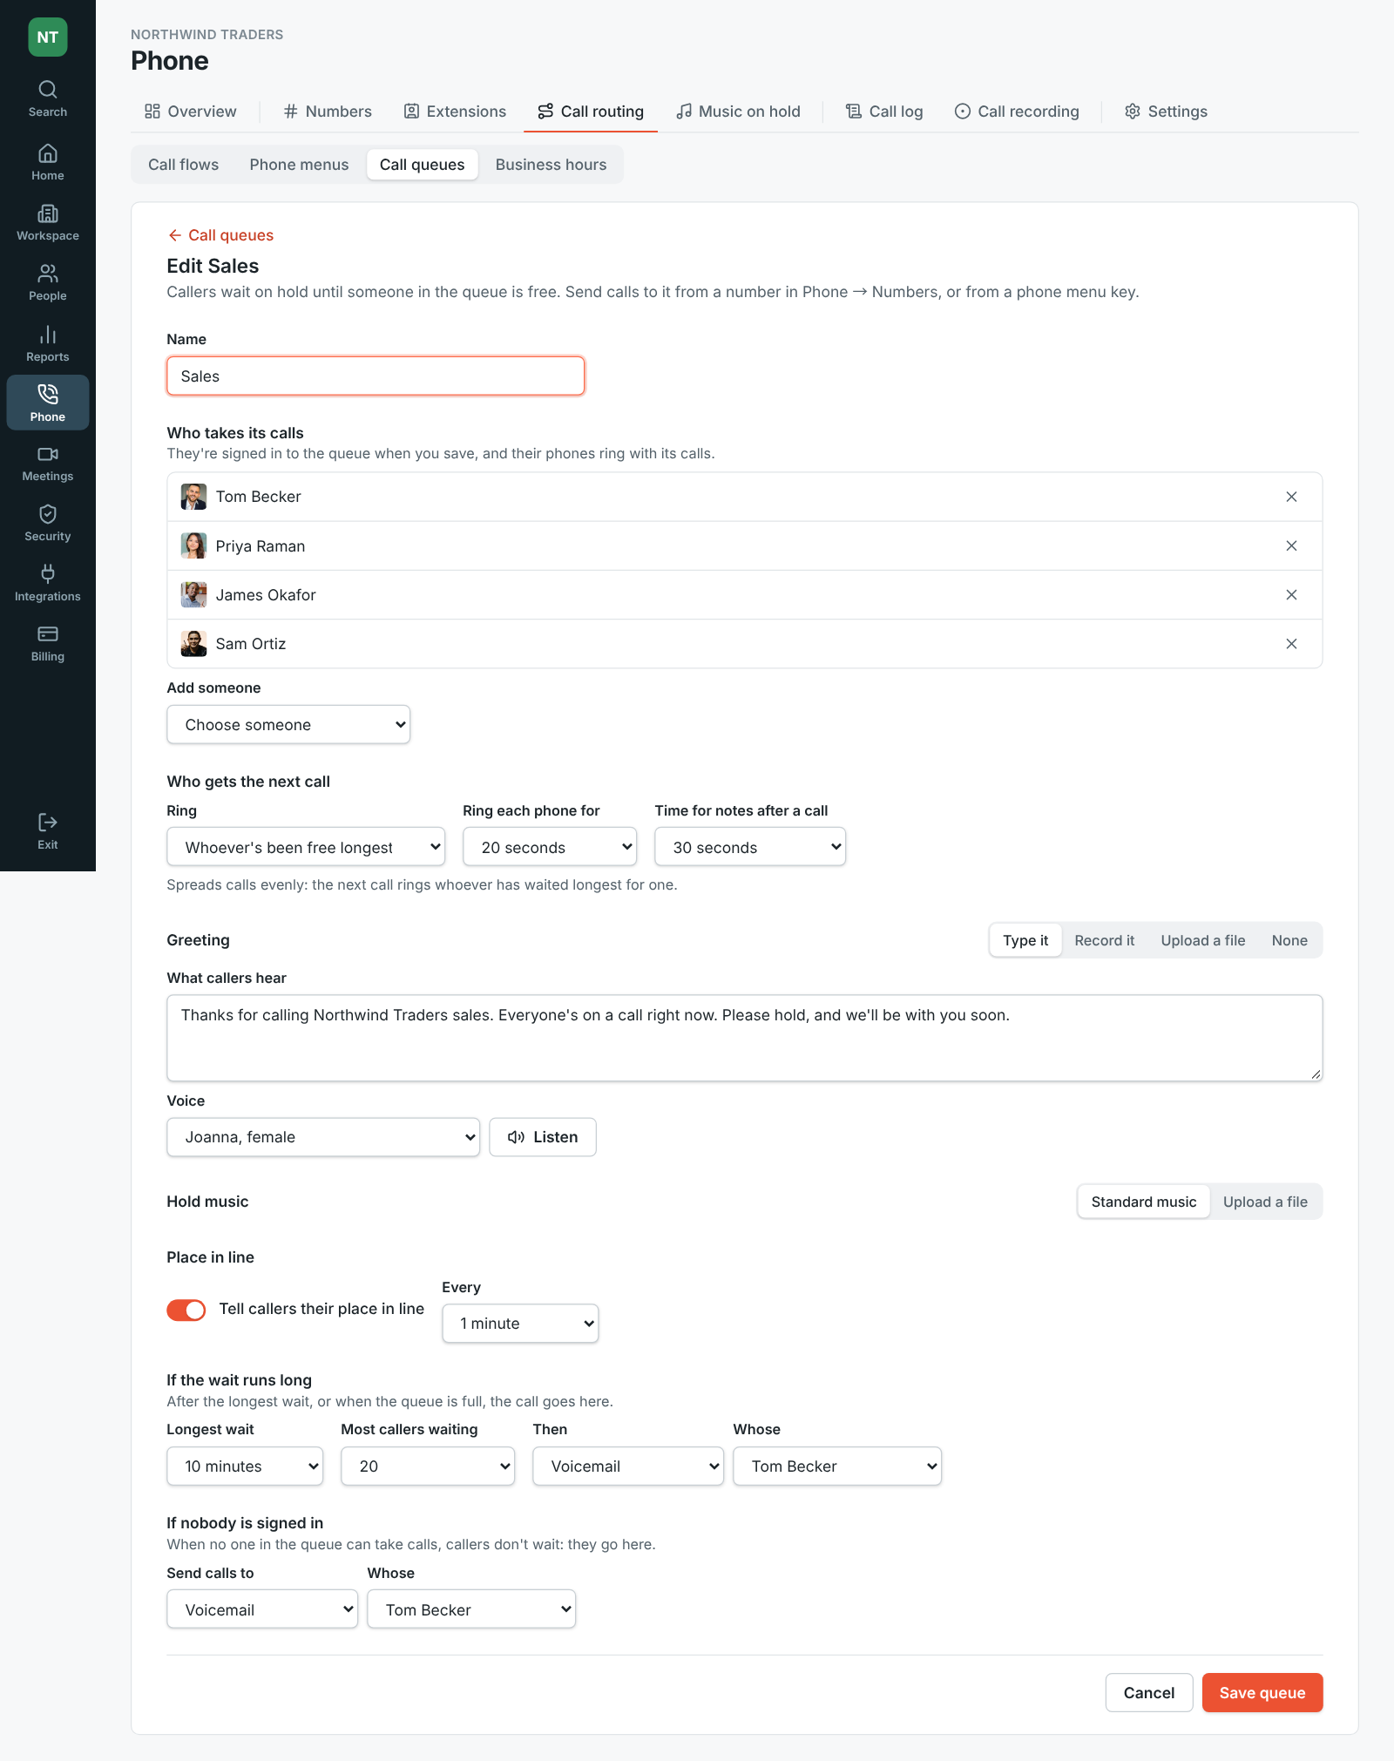Screen dimensions: 1394x1761
Task: Open the Voice dropdown showing Joanna
Action: pos(323,1137)
